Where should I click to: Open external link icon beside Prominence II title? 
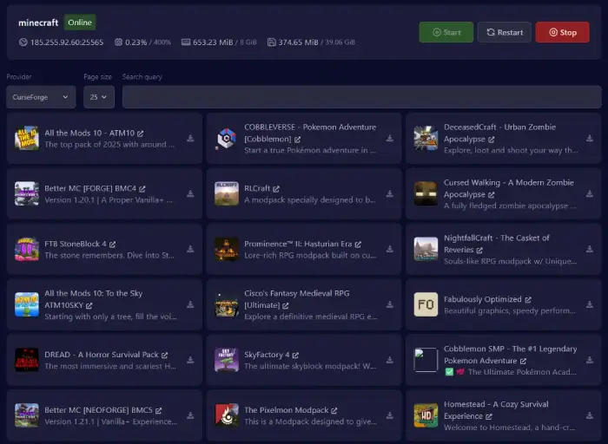tap(358, 245)
